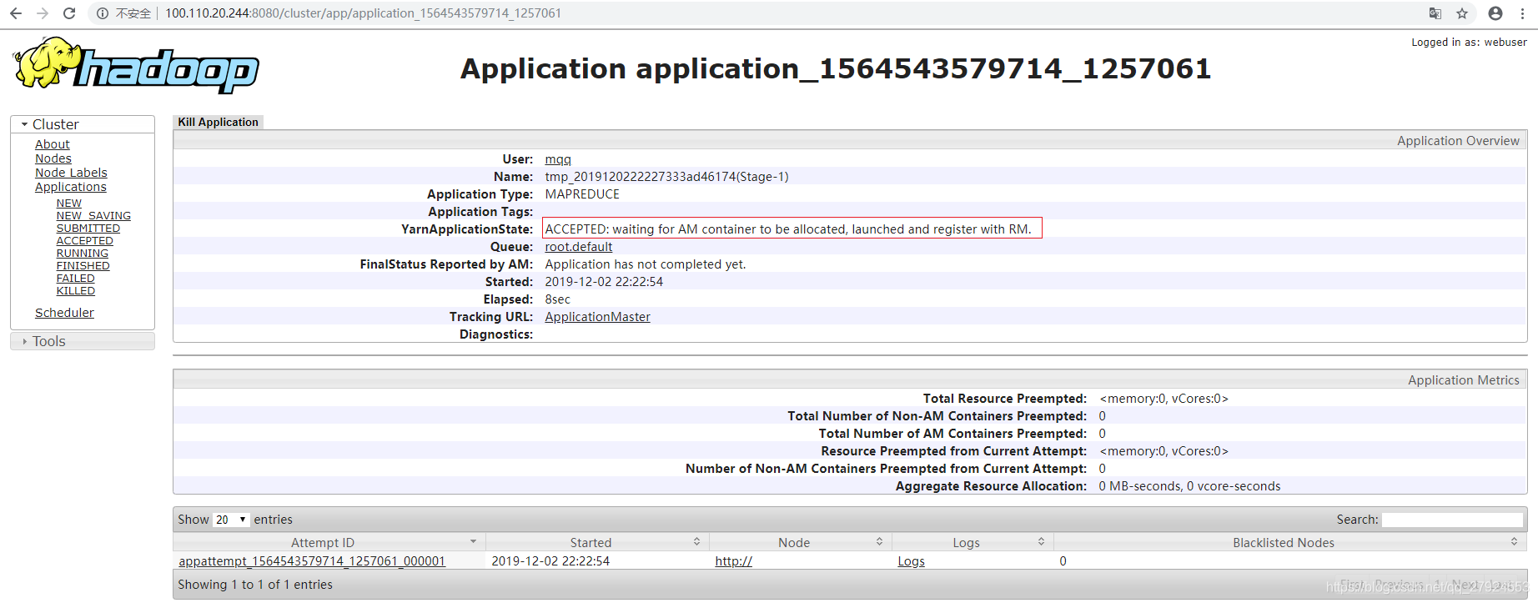1538x603 pixels.
Task: Open the http:// node link
Action: click(x=733, y=561)
